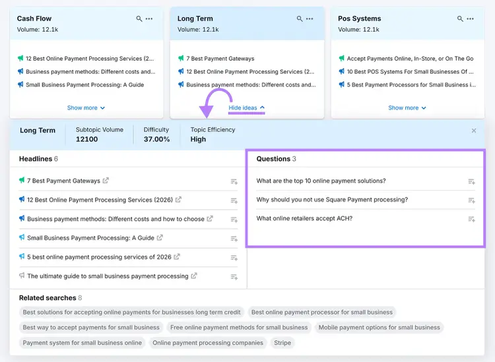This screenshot has height=362, width=495.
Task: Open '10 Best POS Systems For Small Businesses' link
Action: click(410, 72)
